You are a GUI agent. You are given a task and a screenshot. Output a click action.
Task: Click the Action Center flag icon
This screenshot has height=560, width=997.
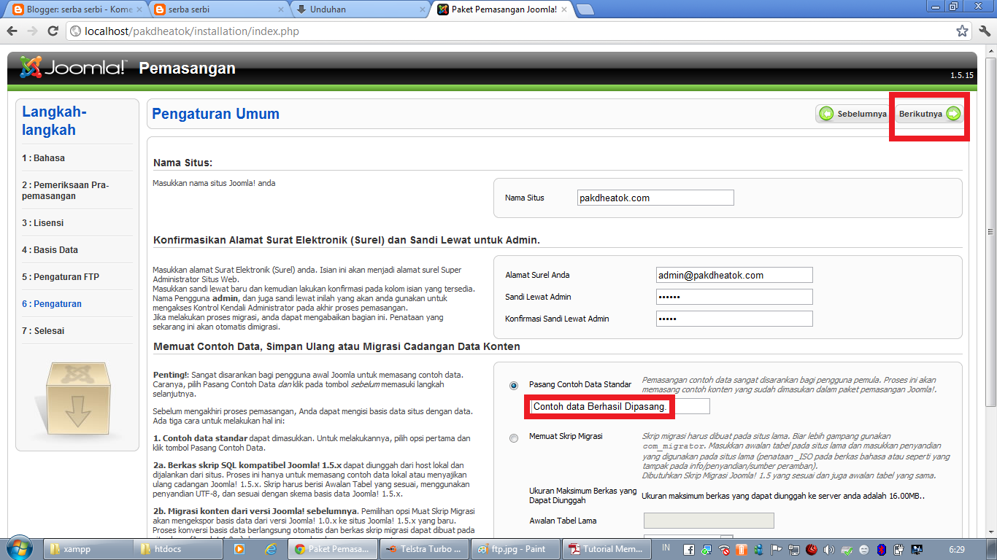(x=777, y=549)
